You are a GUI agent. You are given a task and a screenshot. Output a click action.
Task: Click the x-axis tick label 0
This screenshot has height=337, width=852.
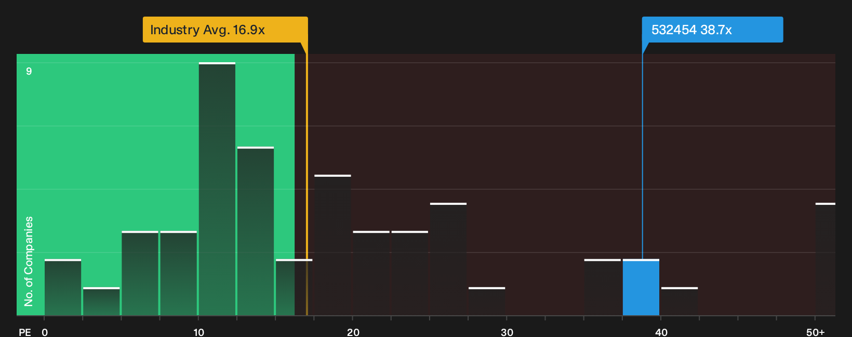[x=45, y=332]
